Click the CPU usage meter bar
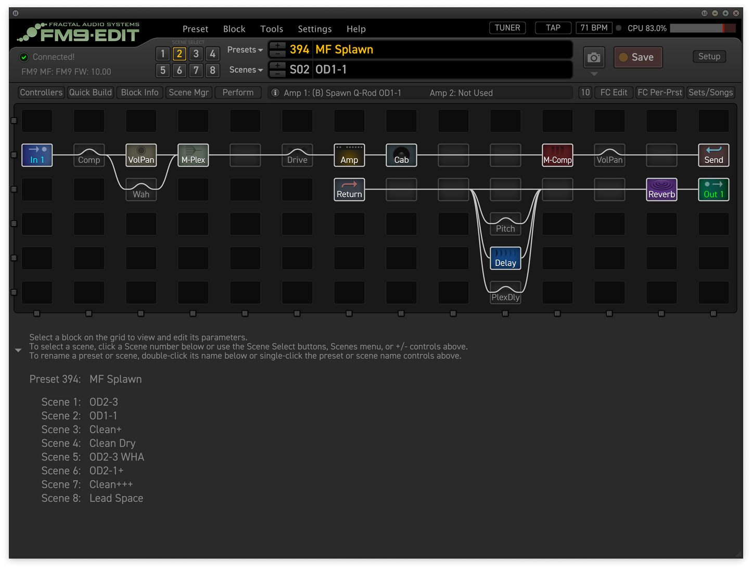The width and height of the screenshot is (752, 569). (x=703, y=28)
